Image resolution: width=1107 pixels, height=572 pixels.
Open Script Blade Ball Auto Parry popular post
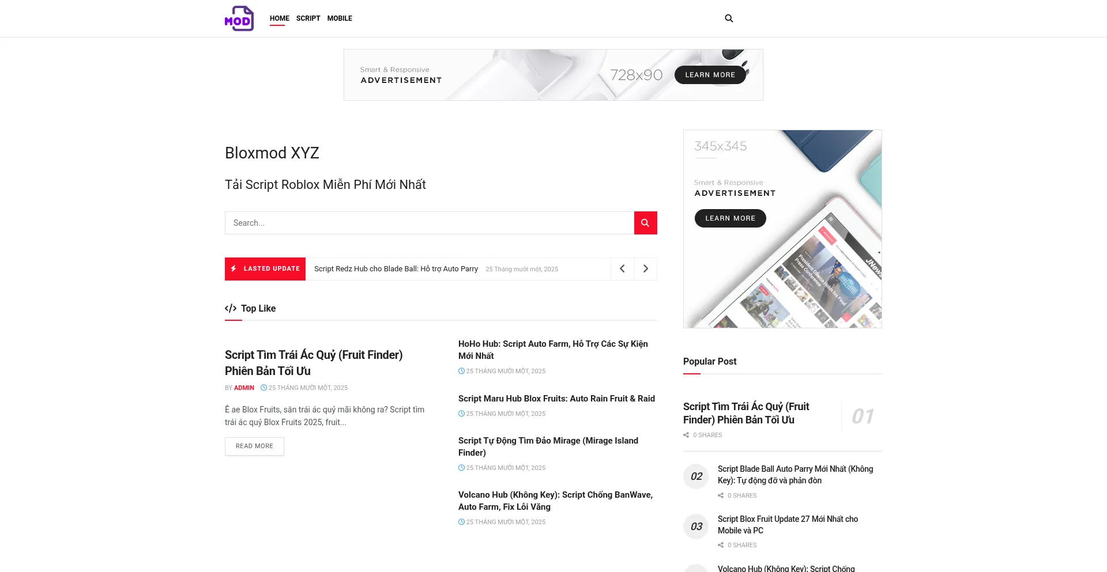pyautogui.click(x=795, y=475)
